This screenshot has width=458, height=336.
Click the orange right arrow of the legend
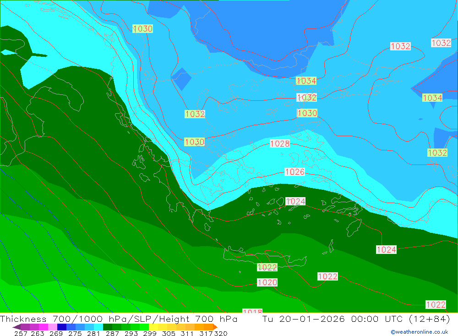click(214, 327)
